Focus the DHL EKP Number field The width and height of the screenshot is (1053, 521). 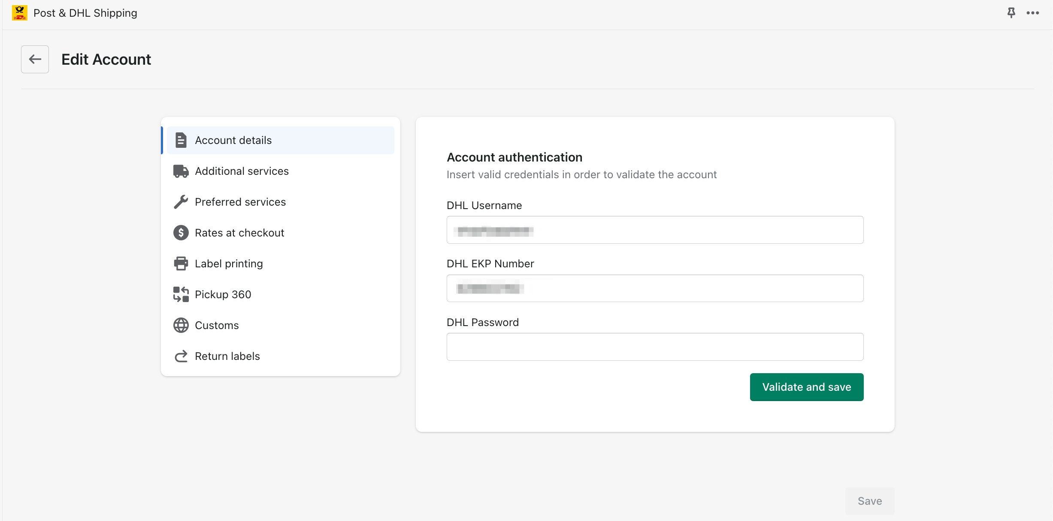[x=655, y=288]
